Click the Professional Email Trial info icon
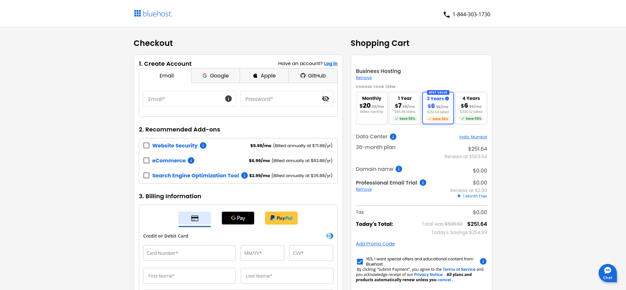The height and width of the screenshot is (290, 626). (423, 183)
